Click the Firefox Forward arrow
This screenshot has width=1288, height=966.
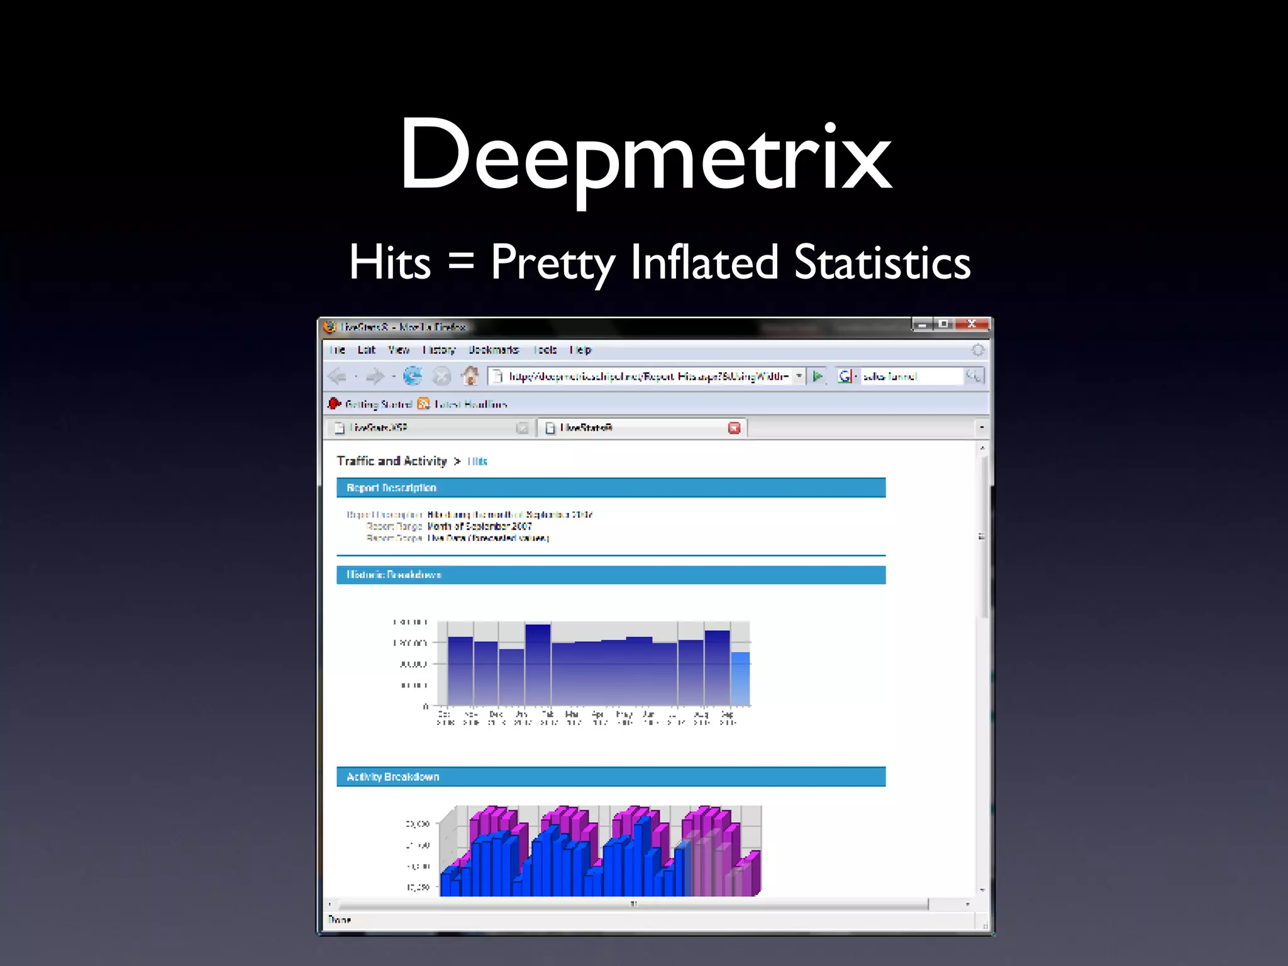point(375,377)
